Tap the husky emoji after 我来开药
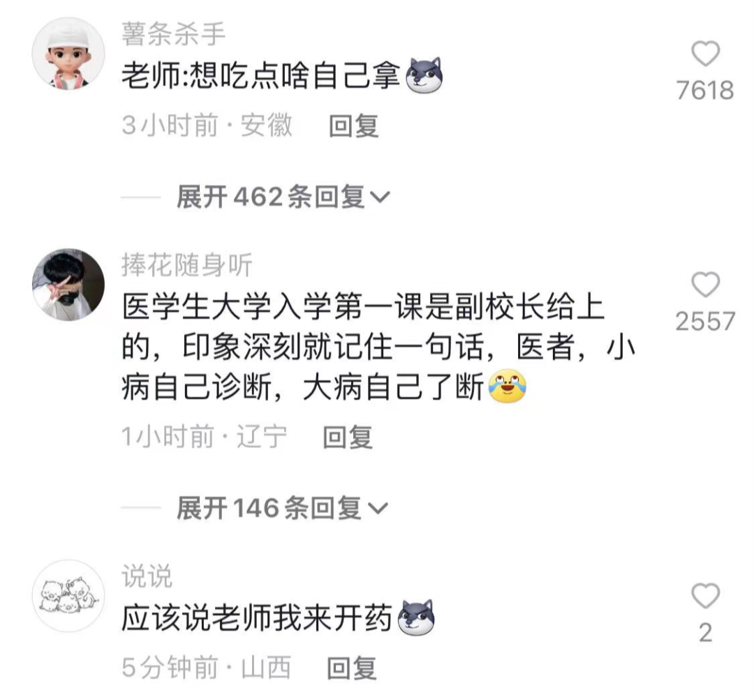Screen dimensions: 754x697 (x=416, y=617)
